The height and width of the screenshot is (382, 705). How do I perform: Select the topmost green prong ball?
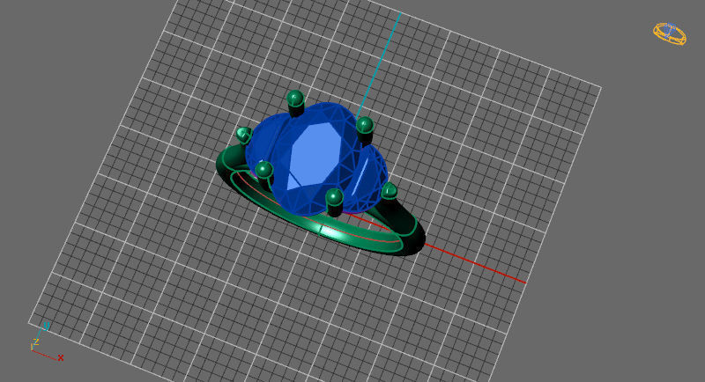tap(295, 99)
